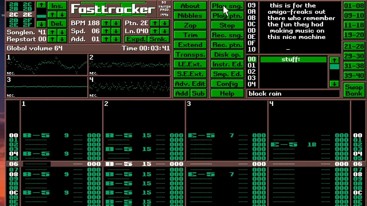This screenshot has height=206, width=367.
Task: Raise BPM using its up arrow
Action: pos(106,23)
